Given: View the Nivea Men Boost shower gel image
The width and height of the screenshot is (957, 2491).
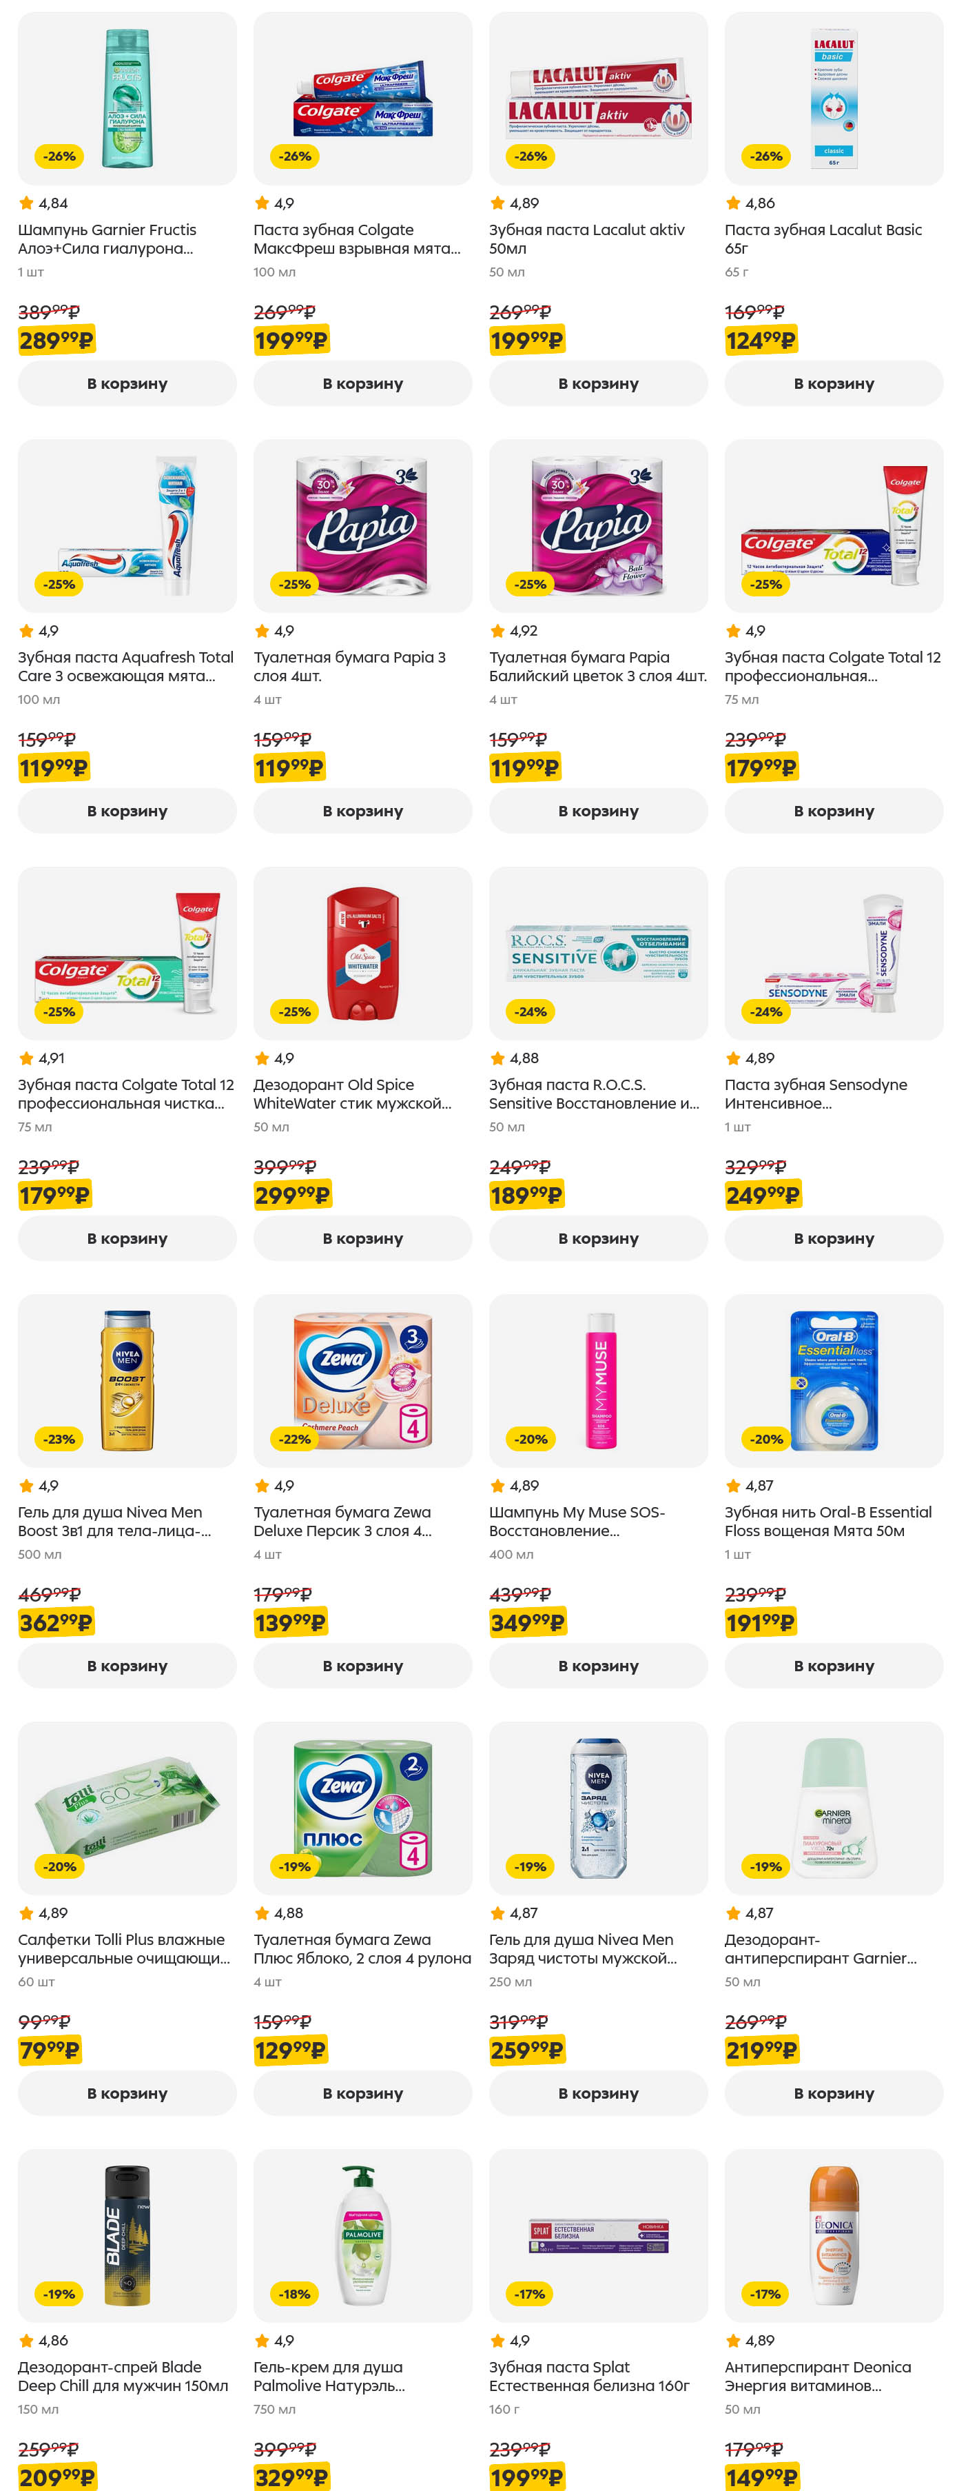Looking at the screenshot, I should point(127,1381).
